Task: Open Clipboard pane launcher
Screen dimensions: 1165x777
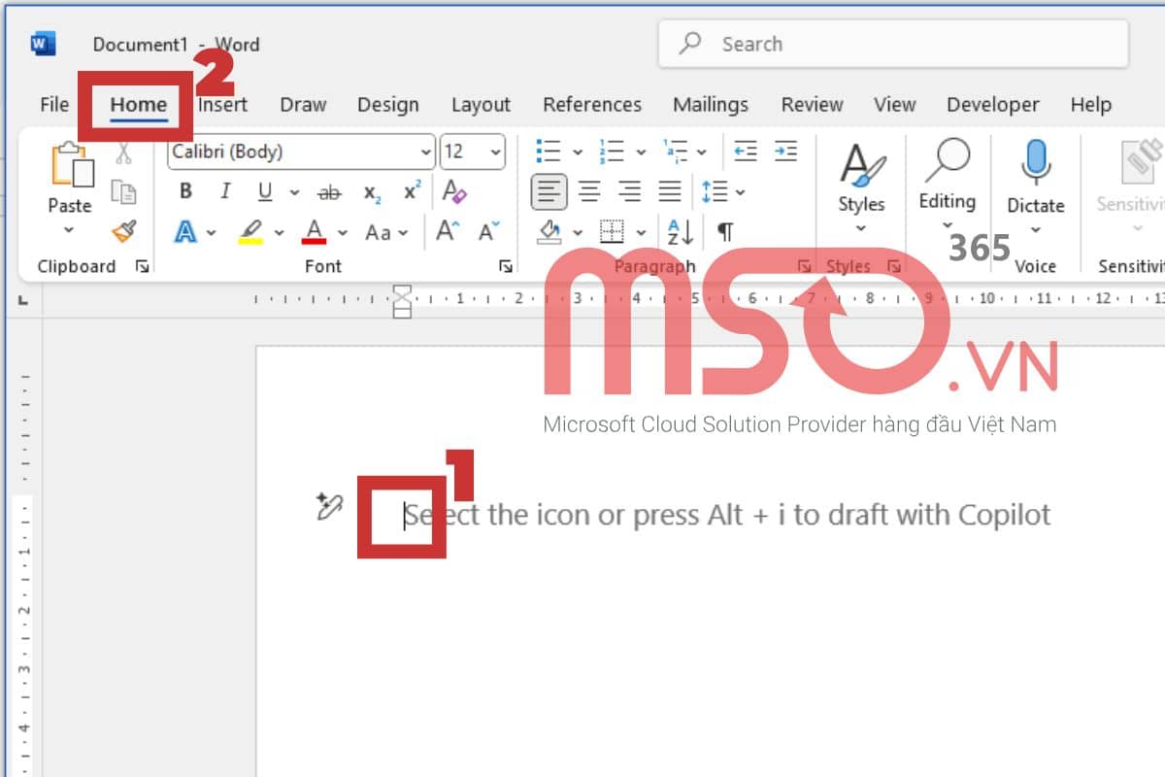Action: point(143,267)
